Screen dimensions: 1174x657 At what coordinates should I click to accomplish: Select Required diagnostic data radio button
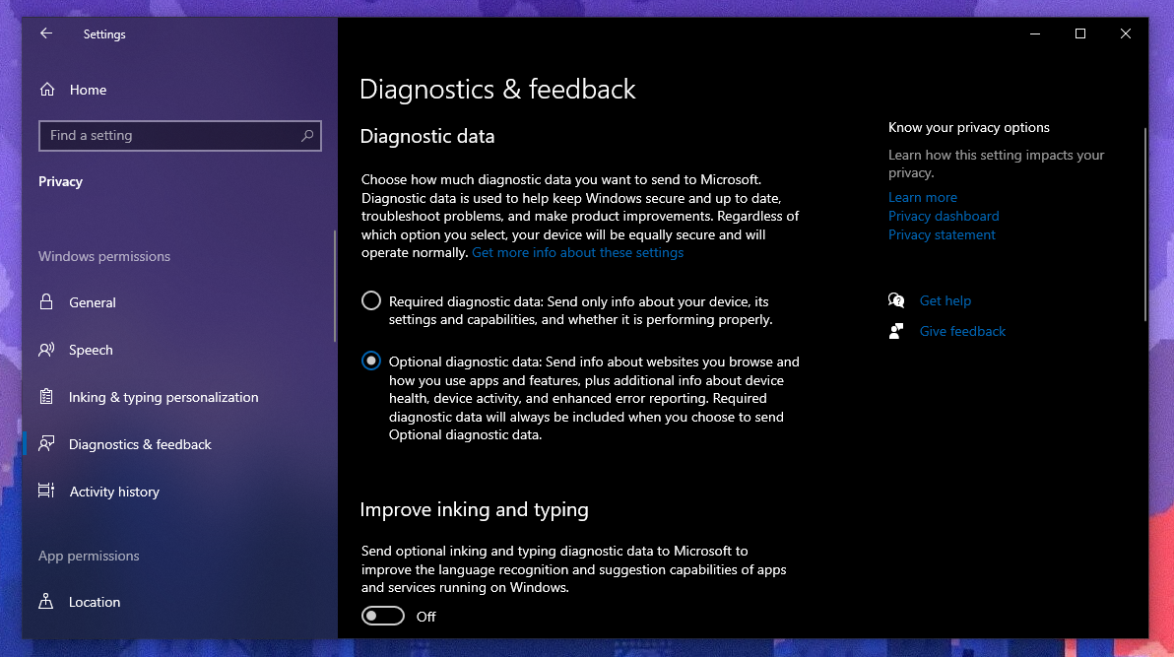[371, 301]
